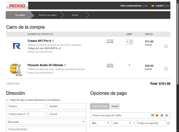Select the Tarjeta de crédito payment tab
The width and height of the screenshot is (179, 132).
100,106
